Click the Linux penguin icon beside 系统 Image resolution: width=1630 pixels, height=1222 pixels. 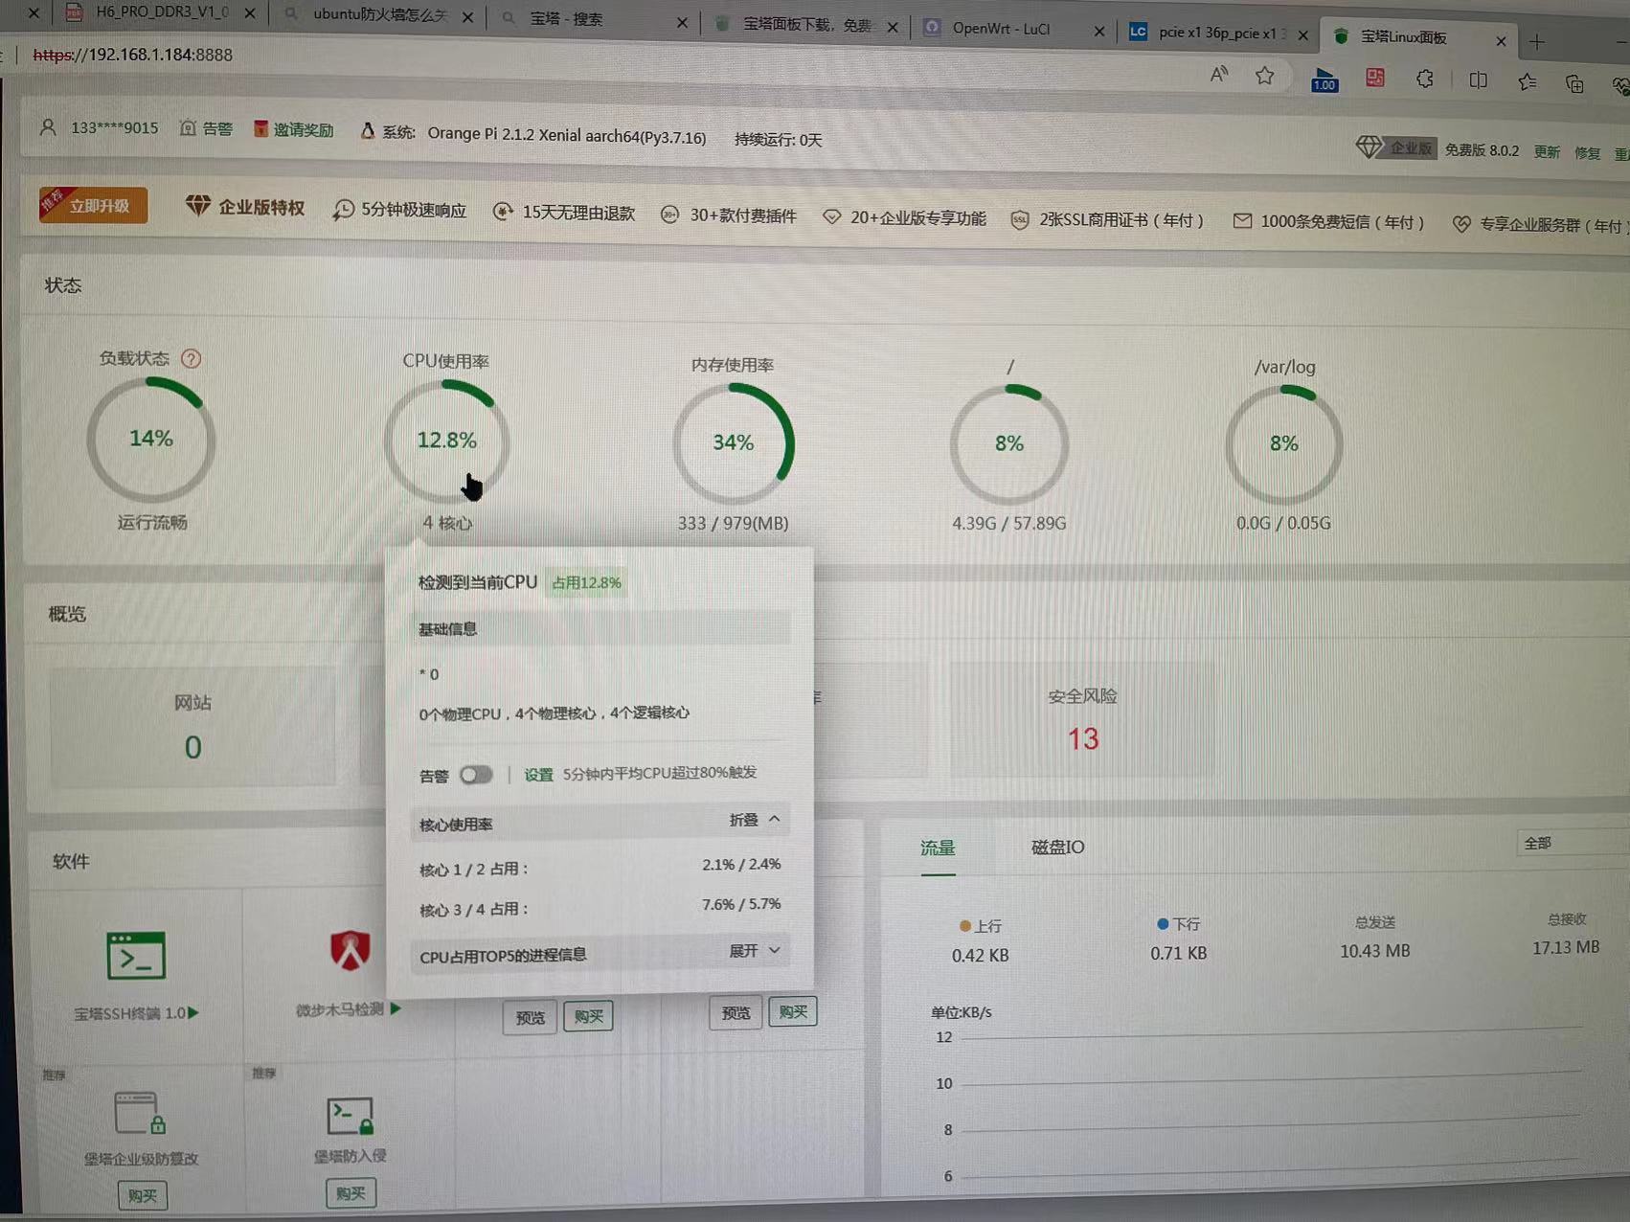[x=367, y=130]
